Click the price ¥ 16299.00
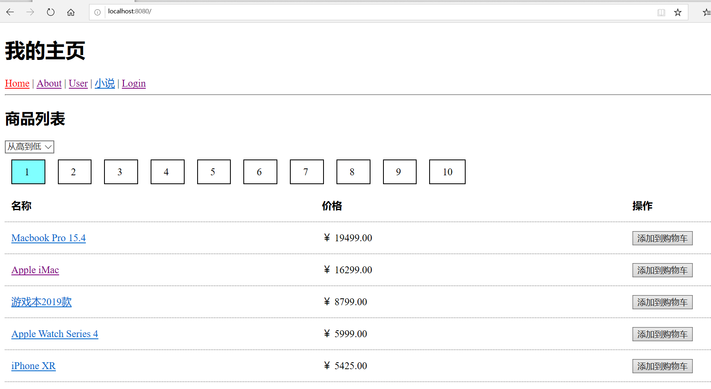Viewport: 711px width, 389px height. (x=348, y=270)
